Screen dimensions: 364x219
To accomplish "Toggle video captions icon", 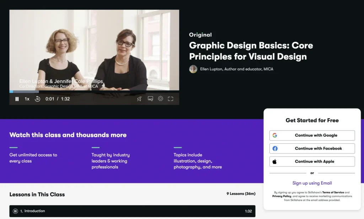I will pos(150,99).
